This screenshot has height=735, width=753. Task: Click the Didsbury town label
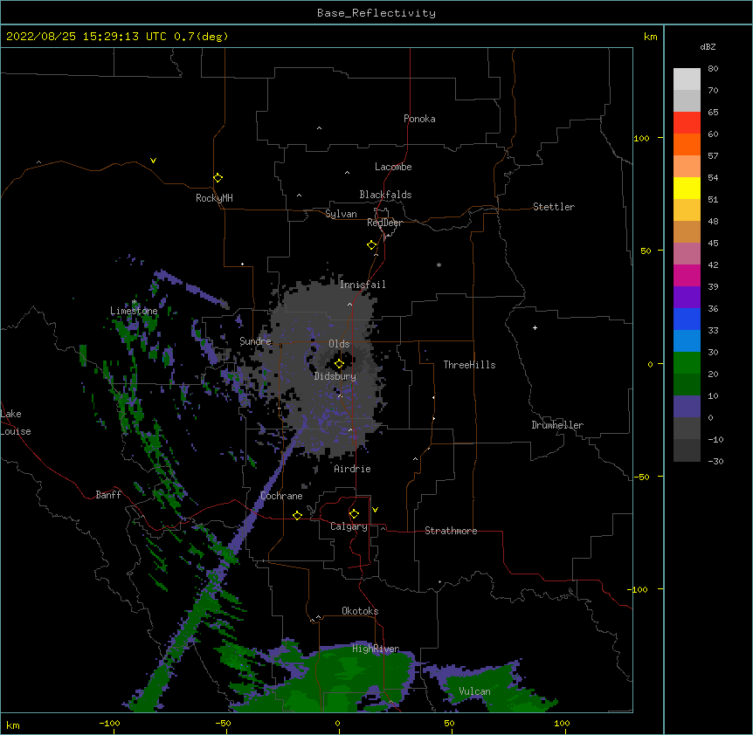point(335,376)
